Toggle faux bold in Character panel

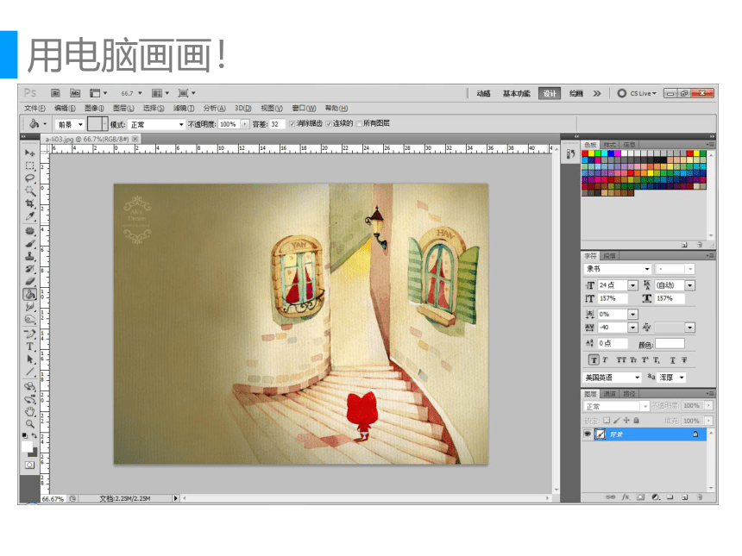point(594,360)
